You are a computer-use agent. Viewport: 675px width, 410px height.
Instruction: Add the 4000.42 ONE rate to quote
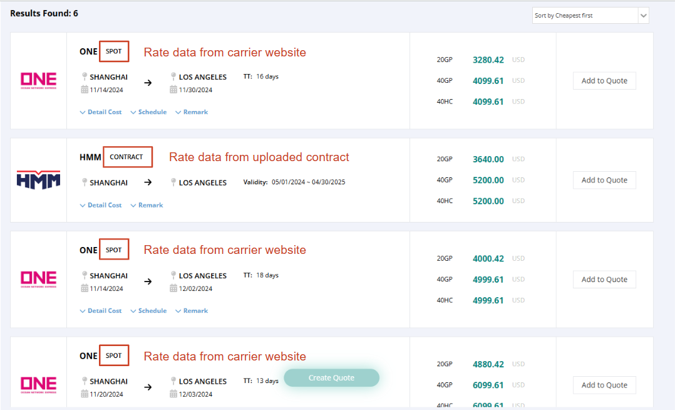pos(604,280)
